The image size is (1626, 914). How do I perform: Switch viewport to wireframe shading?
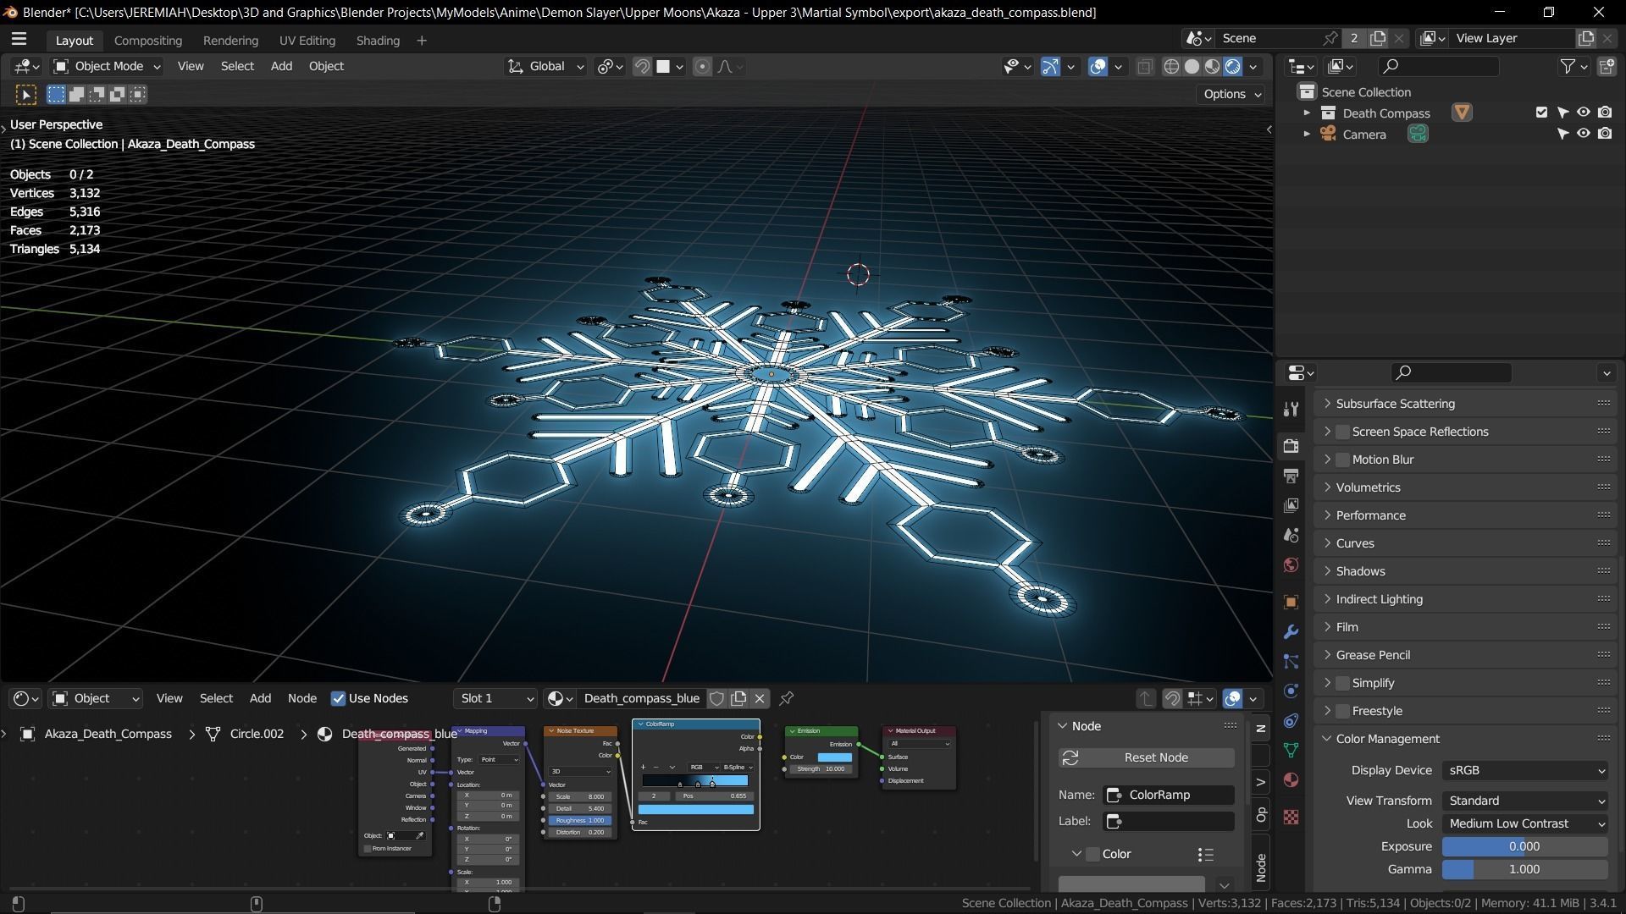tap(1171, 66)
